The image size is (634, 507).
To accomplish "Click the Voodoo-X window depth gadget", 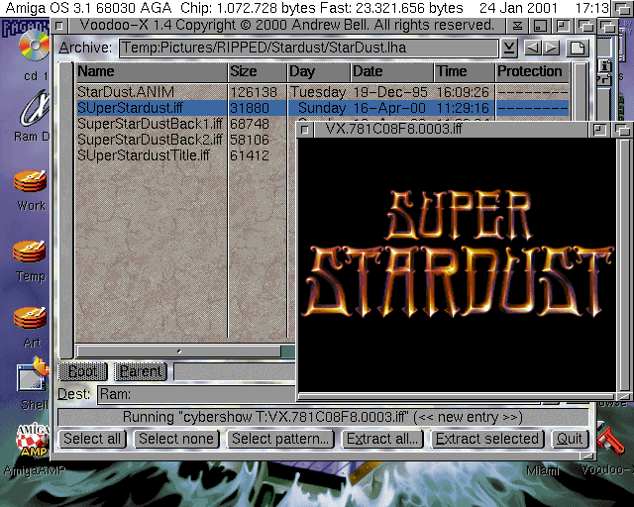I will pos(585,27).
